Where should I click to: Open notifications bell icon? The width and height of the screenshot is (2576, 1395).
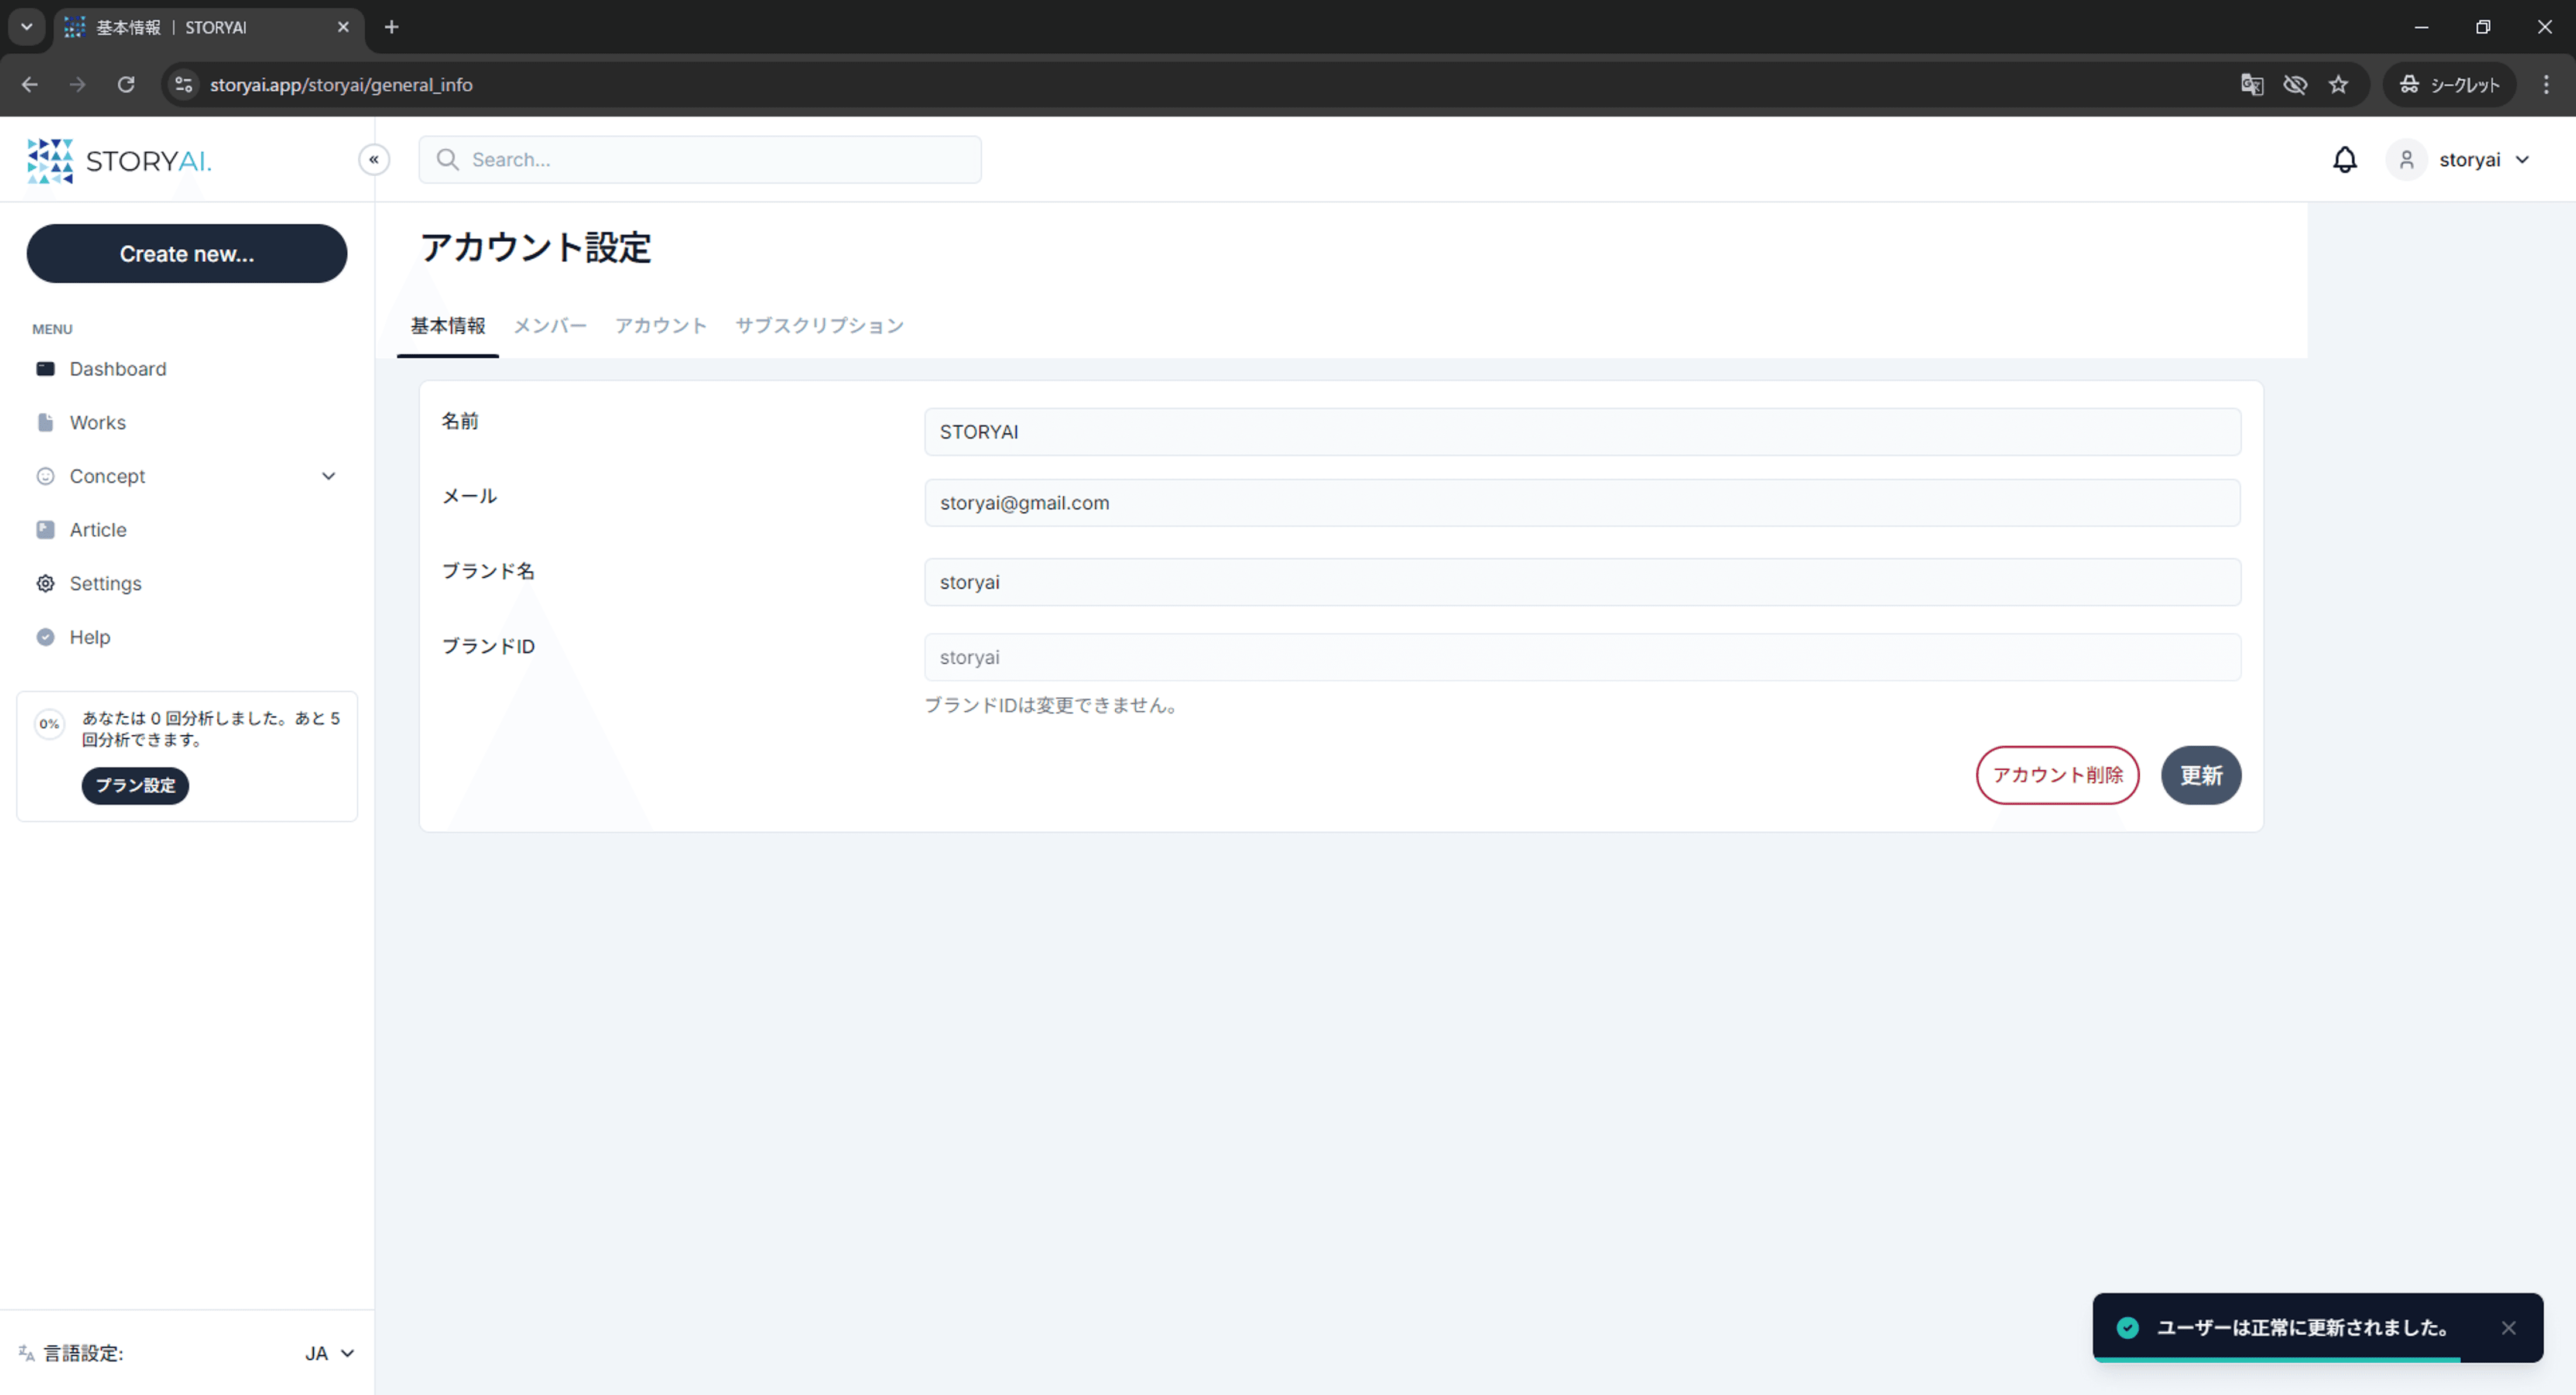[2345, 160]
